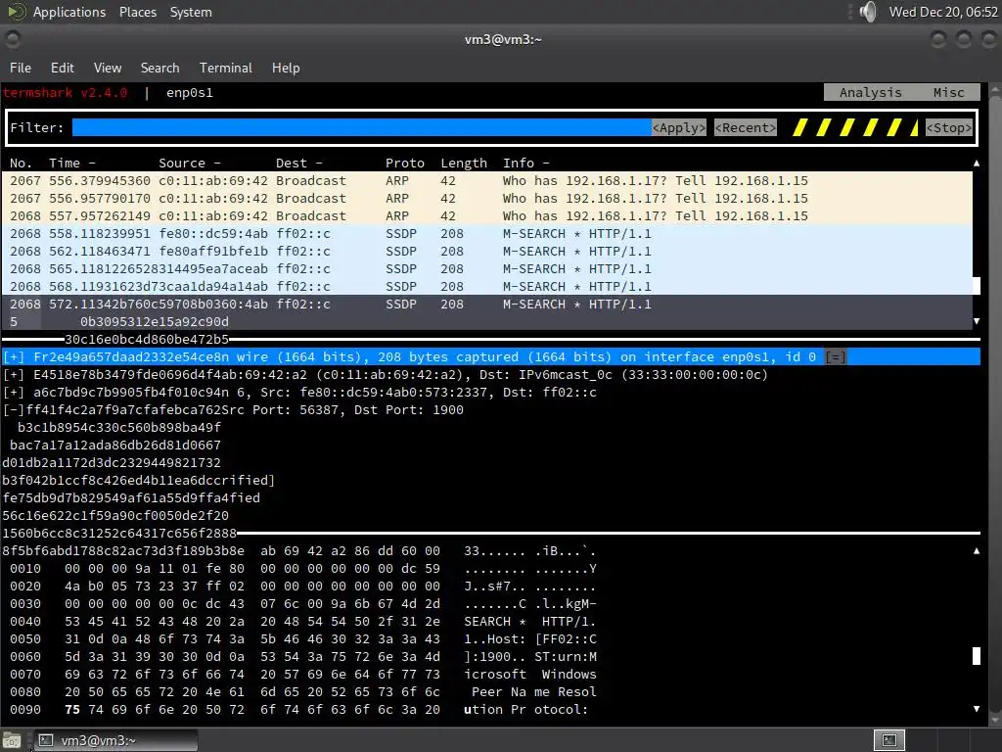Click the yellow striped capture progress indicator

coord(855,127)
